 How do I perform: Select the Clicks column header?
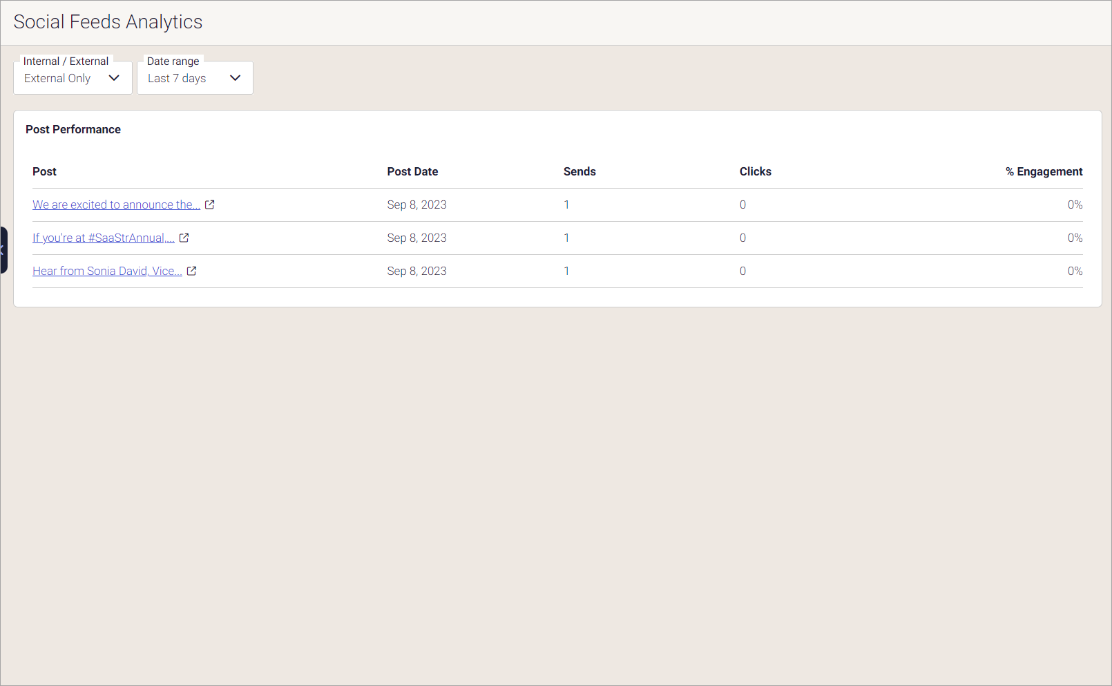[x=755, y=171]
